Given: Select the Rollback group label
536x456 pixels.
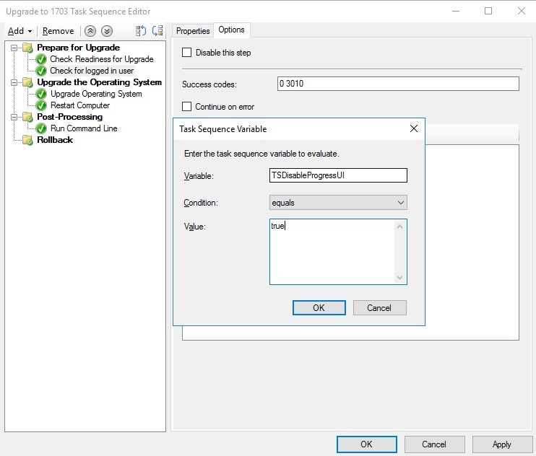Looking at the screenshot, I should point(55,140).
